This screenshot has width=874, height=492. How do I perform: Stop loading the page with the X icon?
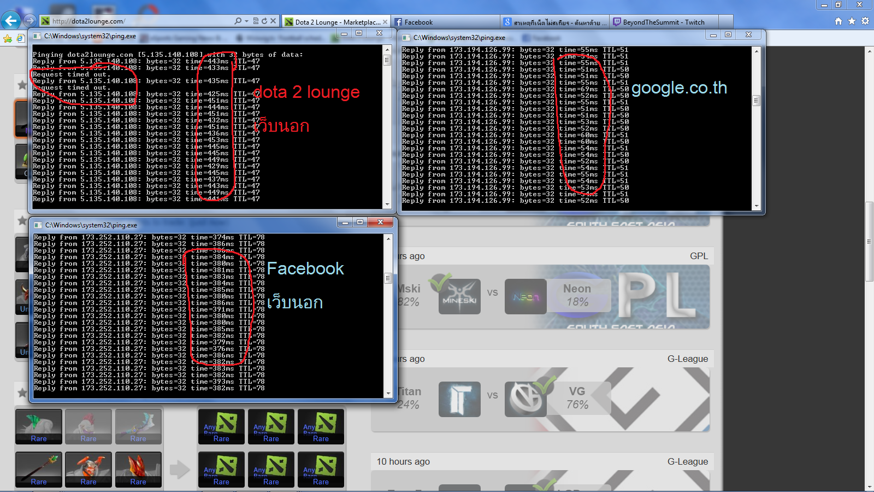pyautogui.click(x=273, y=21)
